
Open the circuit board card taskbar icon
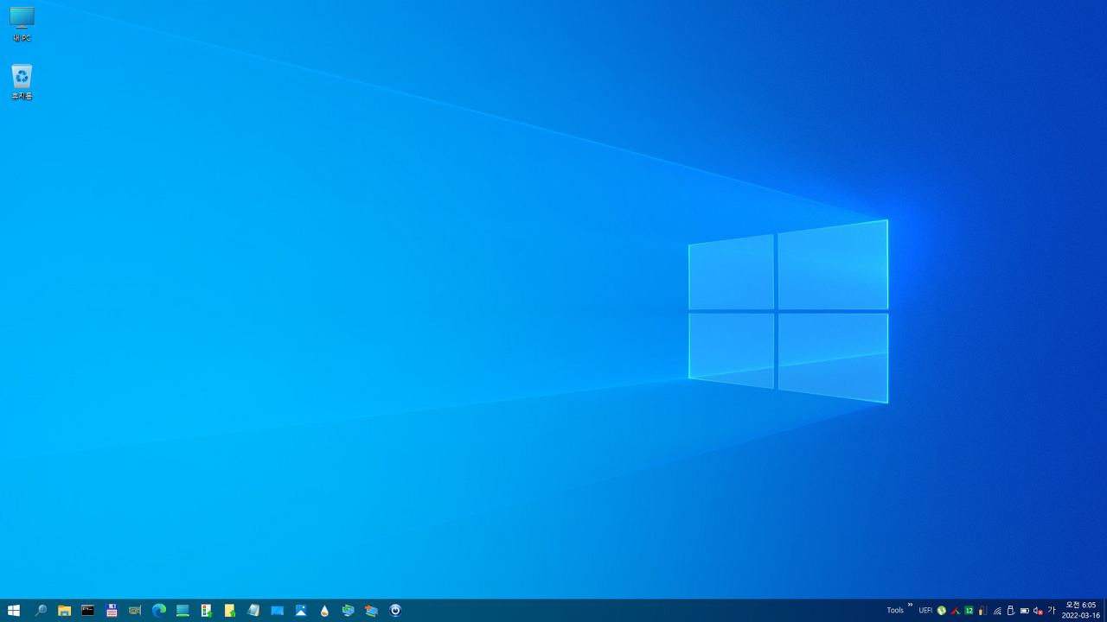coord(135,610)
